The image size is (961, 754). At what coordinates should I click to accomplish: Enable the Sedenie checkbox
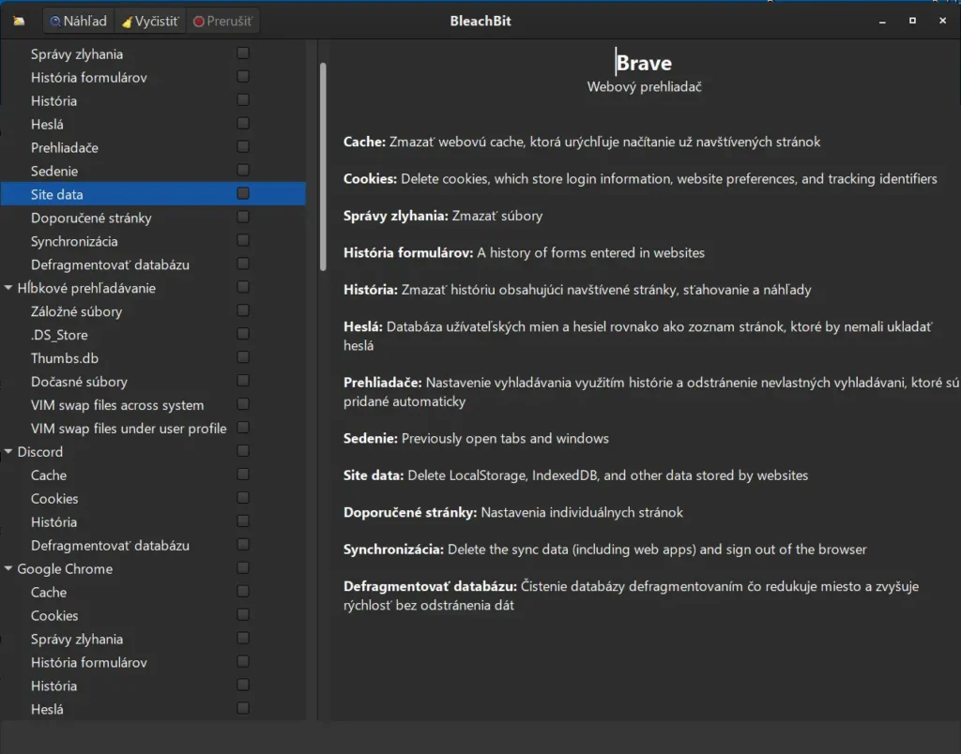click(243, 171)
